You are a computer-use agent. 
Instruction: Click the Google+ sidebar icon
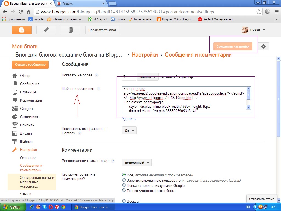(x=15, y=109)
